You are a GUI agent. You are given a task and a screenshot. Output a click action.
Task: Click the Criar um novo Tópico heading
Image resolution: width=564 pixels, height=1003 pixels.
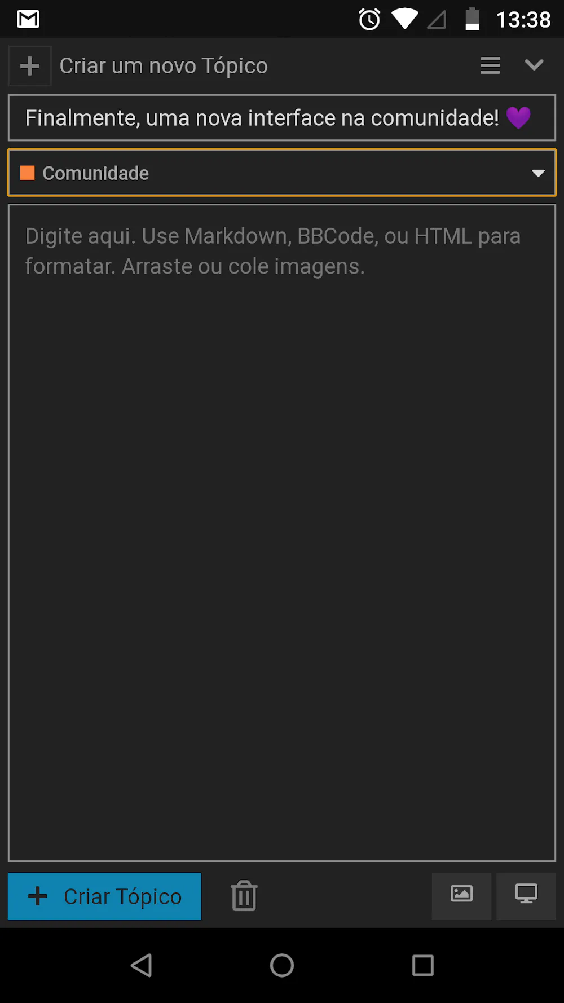coord(164,66)
